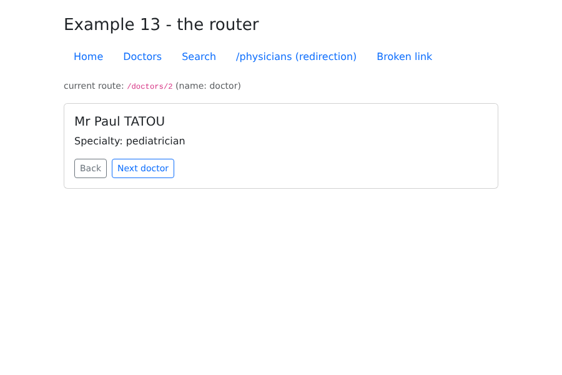Click the Back button

pos(91,168)
